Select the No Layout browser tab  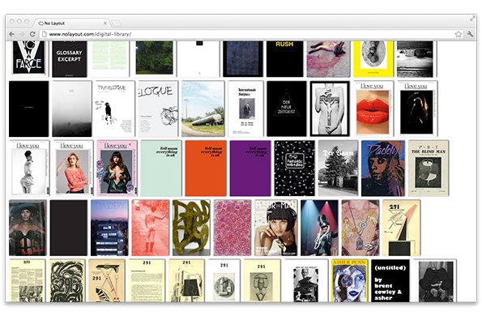[71, 23]
